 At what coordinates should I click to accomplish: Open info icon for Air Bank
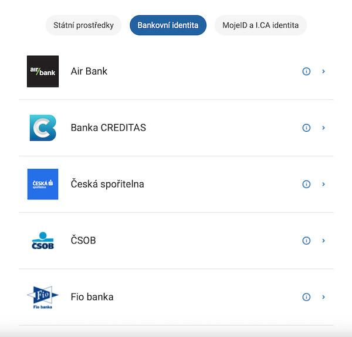(x=306, y=71)
